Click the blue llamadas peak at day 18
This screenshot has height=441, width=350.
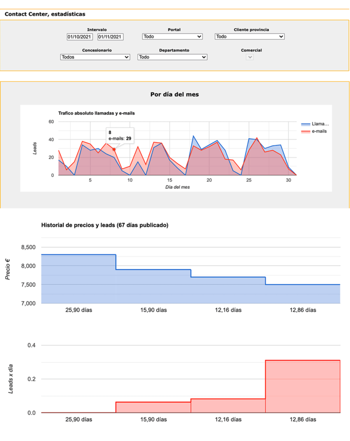193,136
